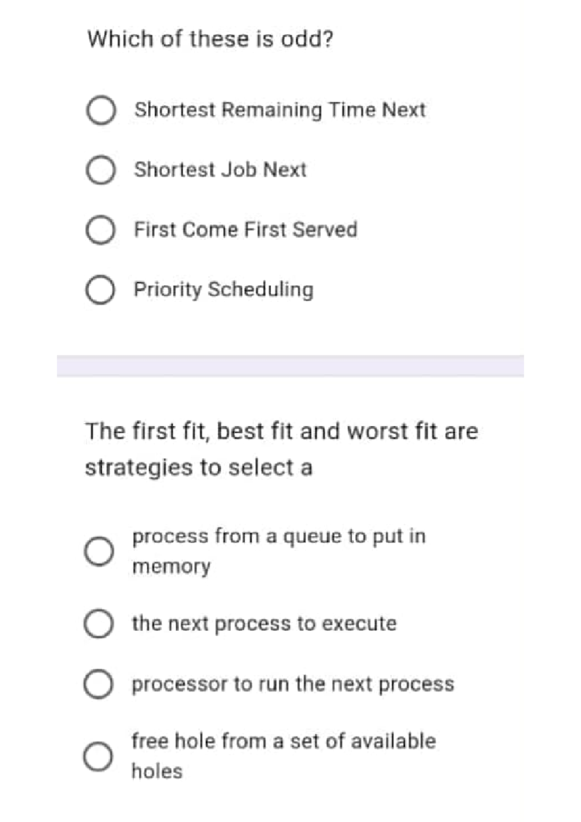Click the 'free hole from a set of available' text
This screenshot has height=822, width=581.
284,741
